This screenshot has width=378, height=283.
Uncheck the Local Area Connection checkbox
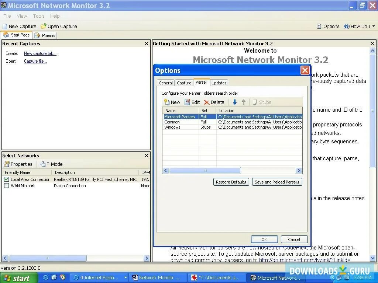point(7,179)
